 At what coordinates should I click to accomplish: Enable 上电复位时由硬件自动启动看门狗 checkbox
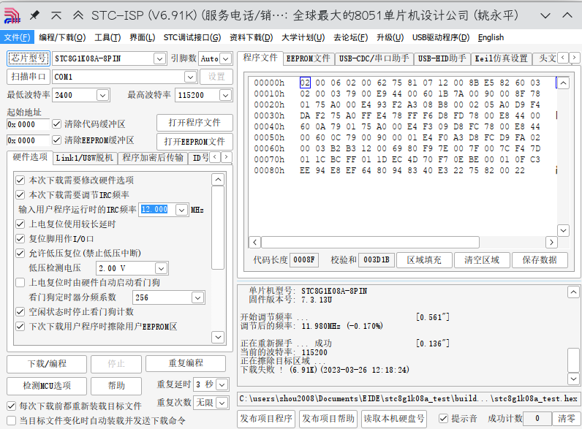click(20, 283)
